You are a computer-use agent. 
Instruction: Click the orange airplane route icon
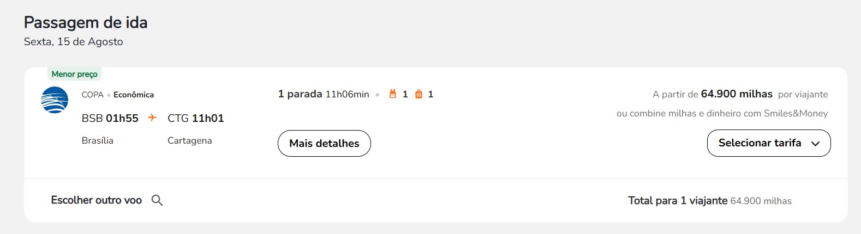click(x=153, y=118)
